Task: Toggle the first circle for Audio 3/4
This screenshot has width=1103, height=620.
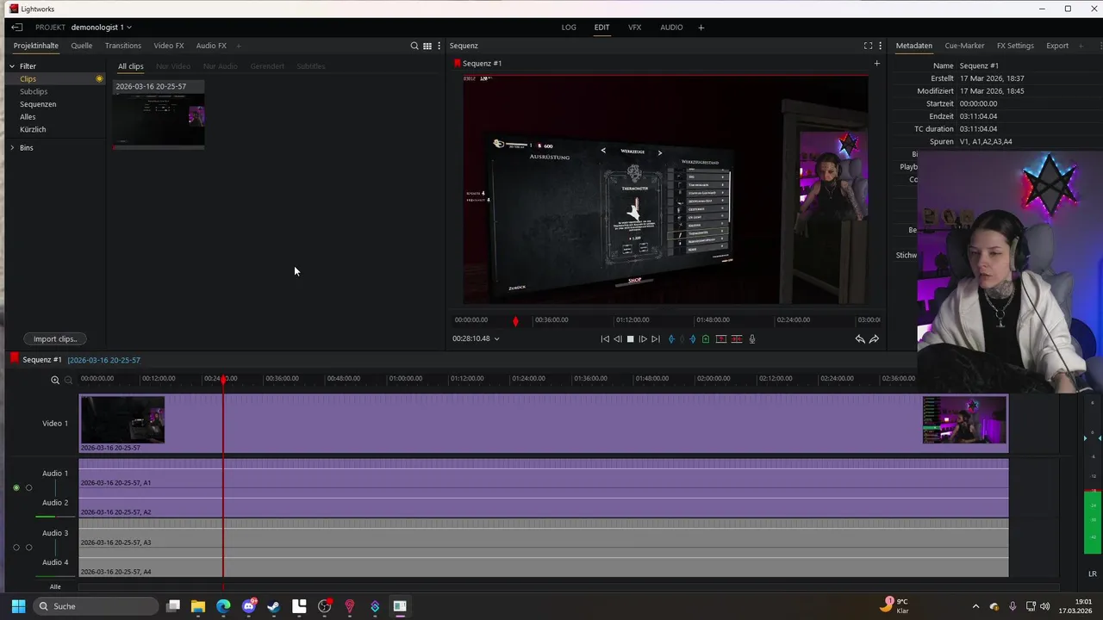Action: pos(16,548)
